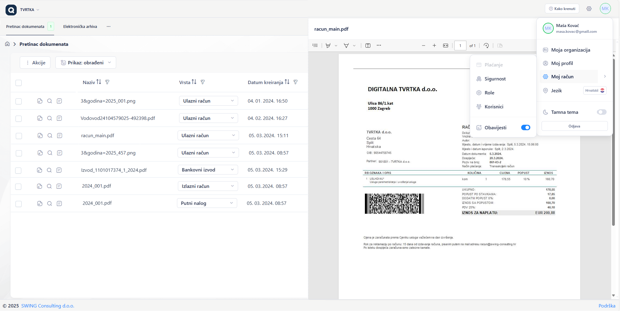620x312 pixels.
Task: Change language from Hrvatski selector
Action: tap(595, 90)
